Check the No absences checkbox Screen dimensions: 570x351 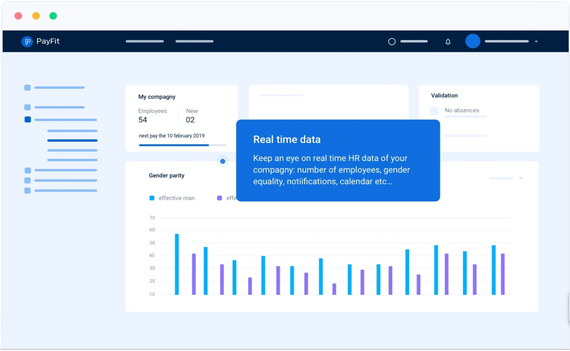[x=434, y=111]
